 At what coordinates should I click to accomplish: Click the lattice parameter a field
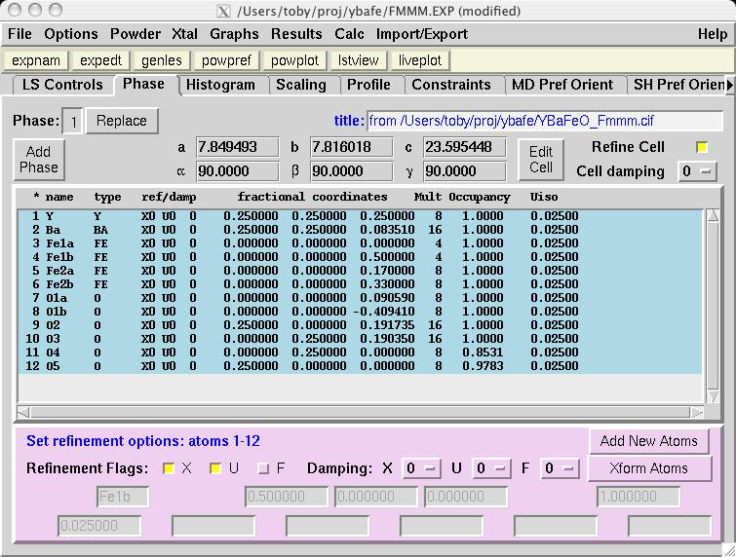tap(238, 147)
